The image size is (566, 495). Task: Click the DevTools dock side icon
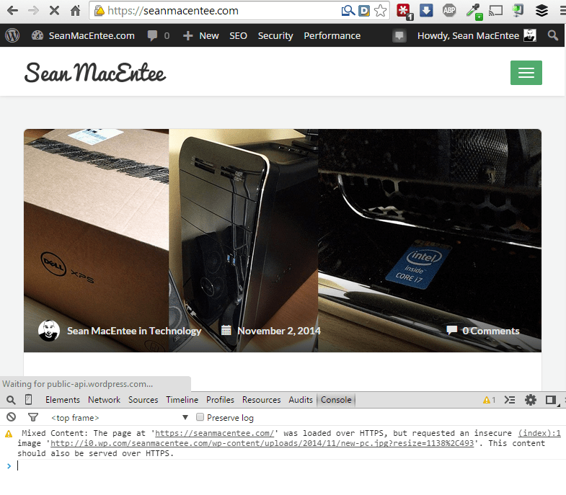click(x=551, y=400)
